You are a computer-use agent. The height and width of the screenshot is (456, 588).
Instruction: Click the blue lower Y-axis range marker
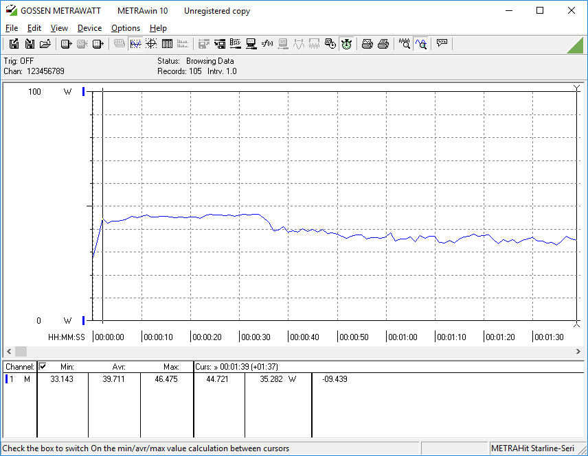click(x=84, y=320)
